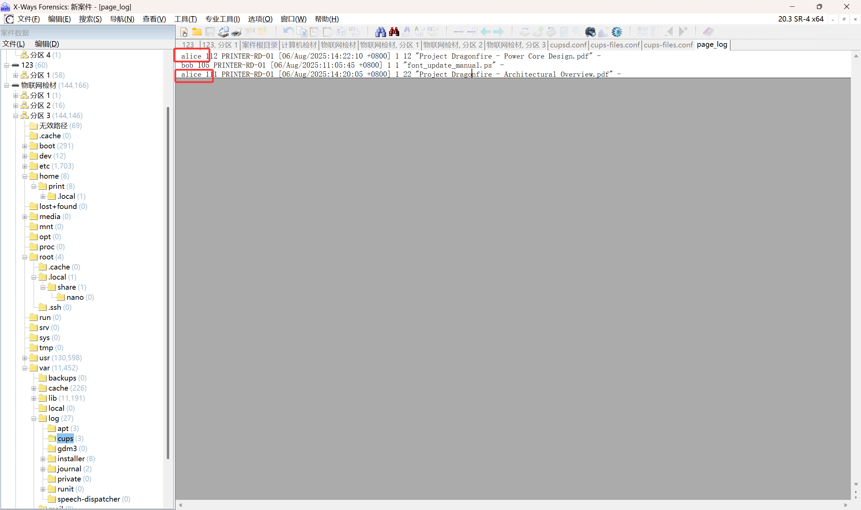Click the red binoculars Find Hex icon
This screenshot has width=861, height=510.
pyautogui.click(x=394, y=32)
